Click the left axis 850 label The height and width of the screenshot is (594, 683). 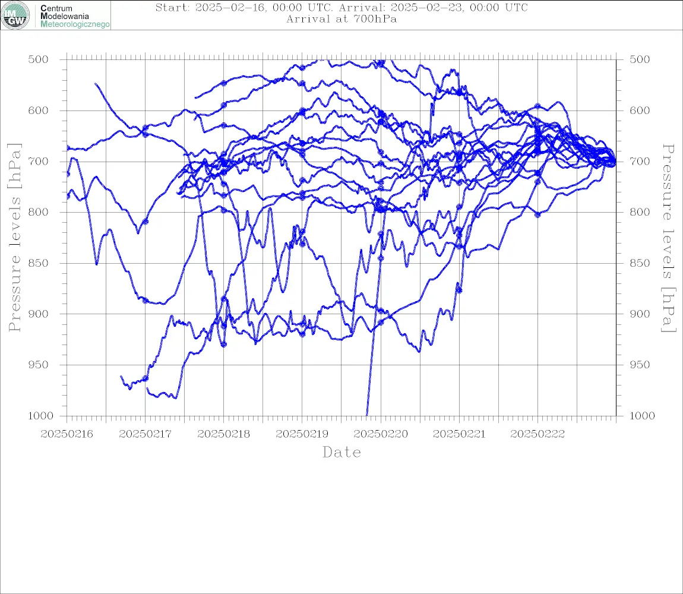39,263
